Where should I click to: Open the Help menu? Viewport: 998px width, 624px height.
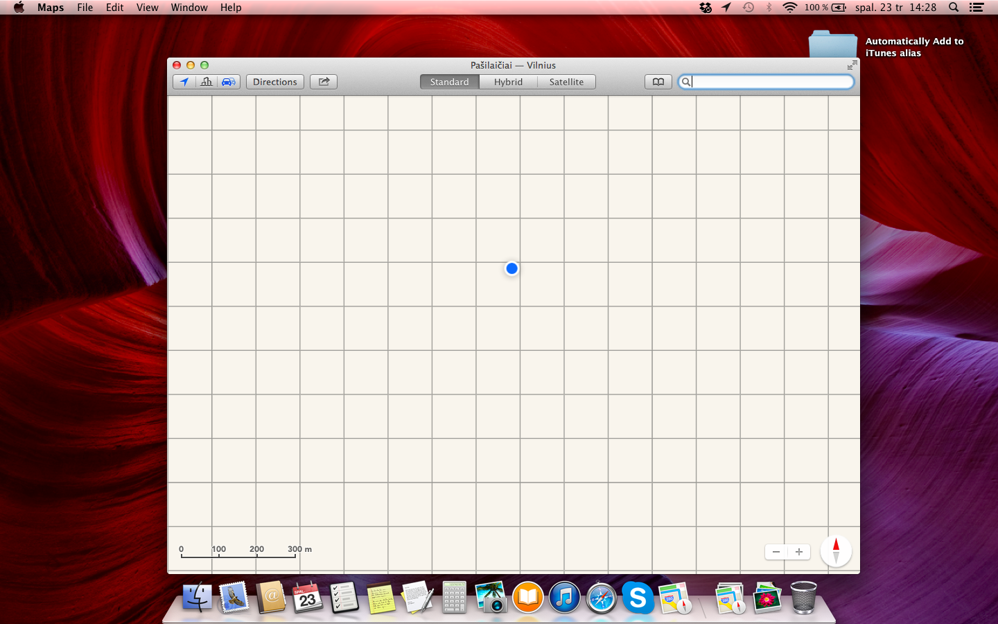click(x=231, y=8)
